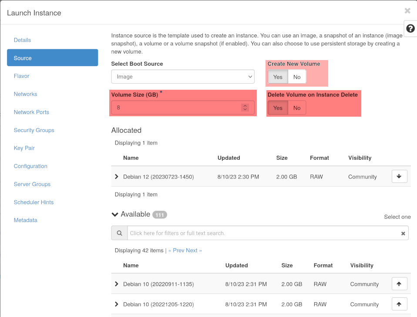Open the boot source Image dropdown
The image size is (417, 317).
[x=182, y=76]
